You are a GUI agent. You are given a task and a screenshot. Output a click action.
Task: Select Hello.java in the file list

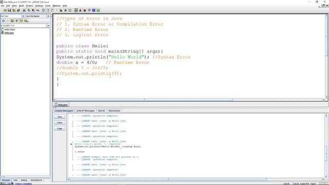click(9, 33)
